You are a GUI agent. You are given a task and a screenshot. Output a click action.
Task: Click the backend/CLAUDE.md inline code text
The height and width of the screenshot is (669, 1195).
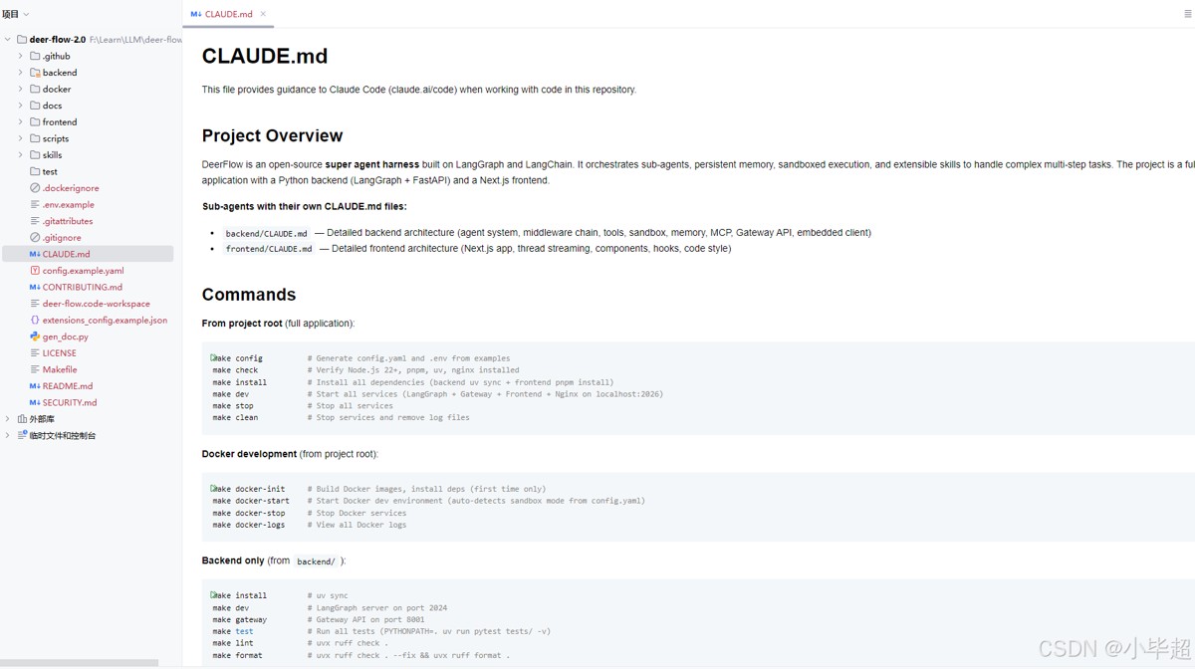point(266,233)
